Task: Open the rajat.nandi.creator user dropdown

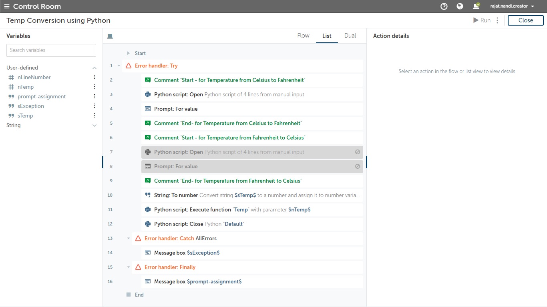Action: pyautogui.click(x=512, y=6)
